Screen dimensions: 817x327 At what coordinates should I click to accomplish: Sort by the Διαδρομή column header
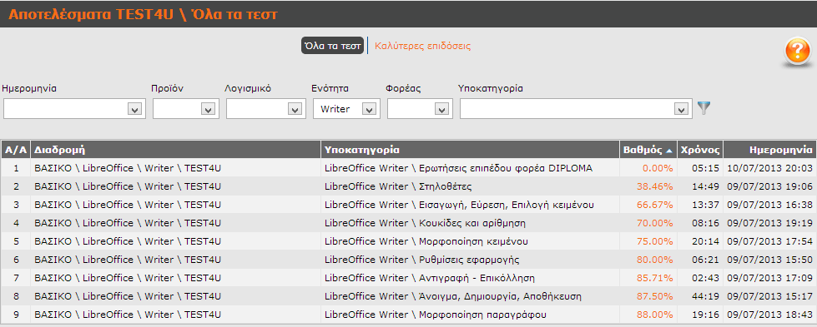59,151
